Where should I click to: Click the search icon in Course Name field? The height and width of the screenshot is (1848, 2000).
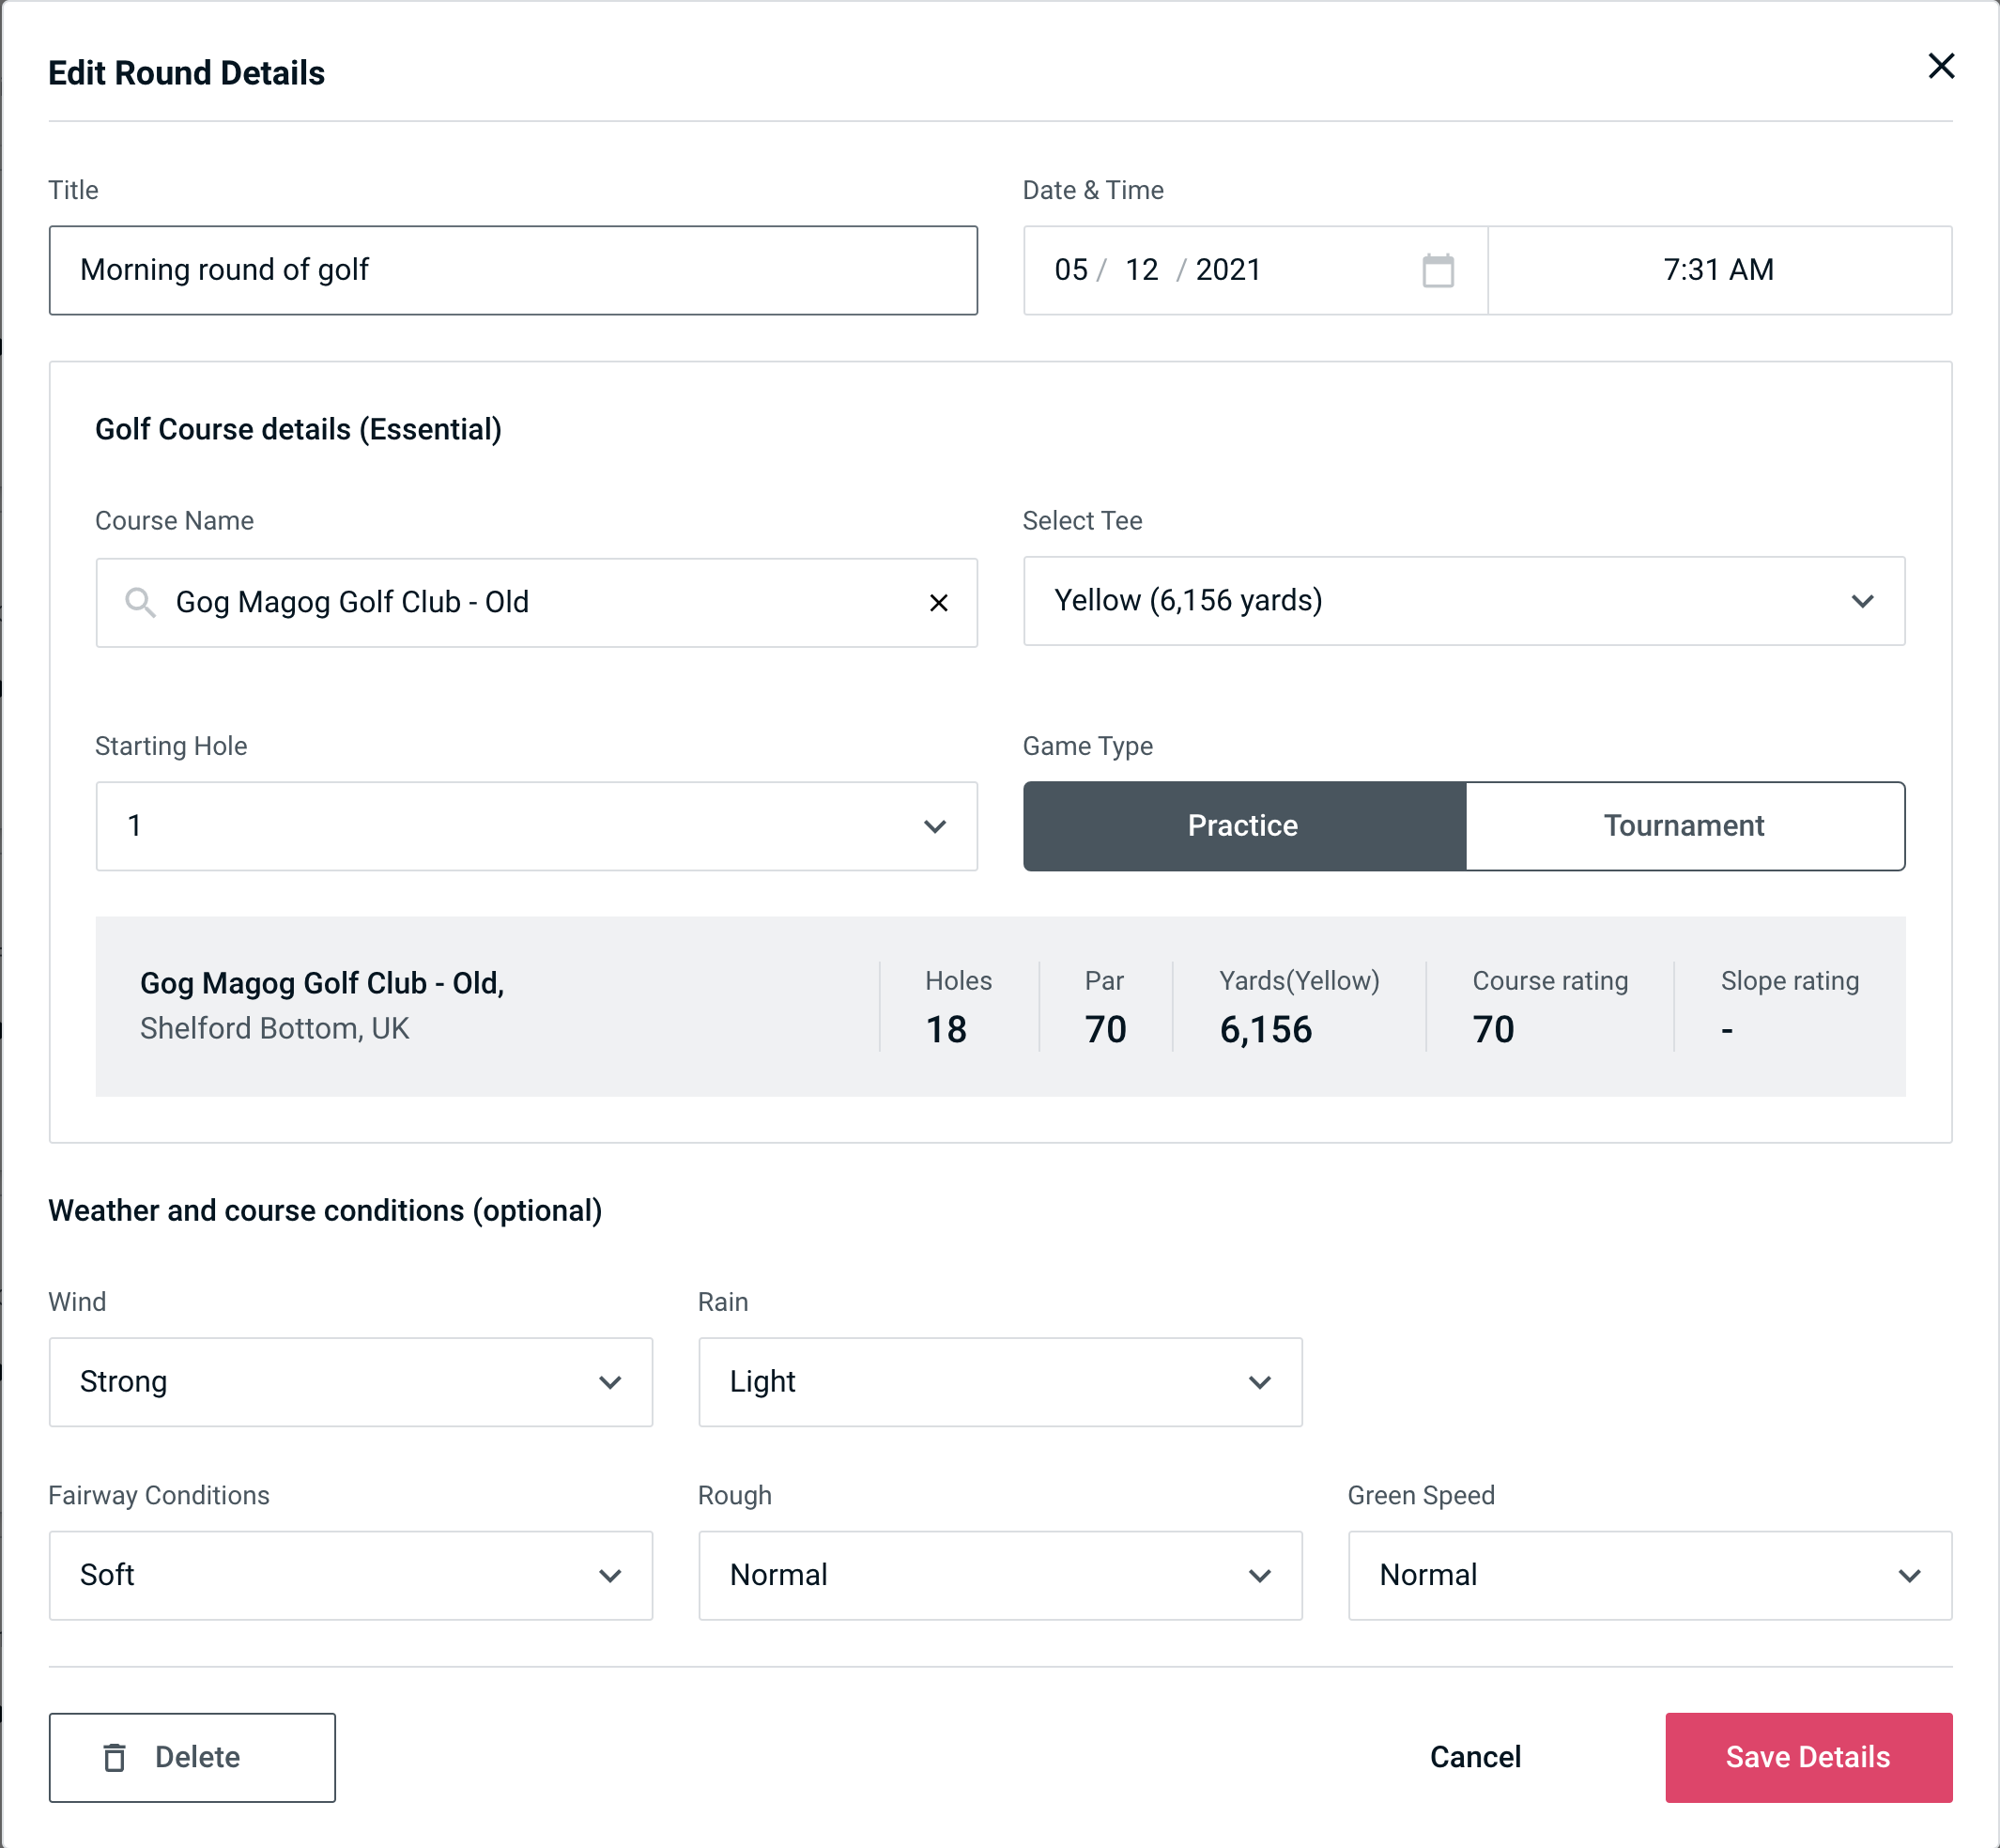tap(138, 603)
